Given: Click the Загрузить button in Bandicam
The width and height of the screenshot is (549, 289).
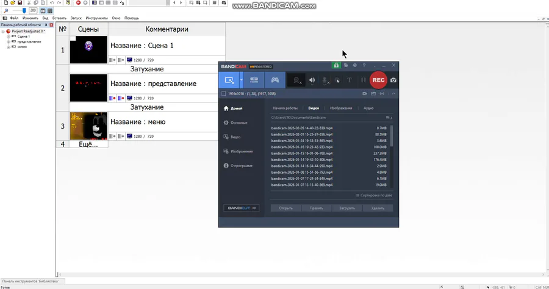Looking at the screenshot, I should 347,208.
